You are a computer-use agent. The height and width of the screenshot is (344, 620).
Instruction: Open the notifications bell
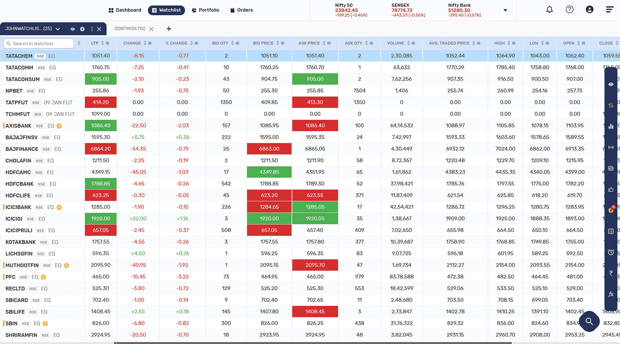pyautogui.click(x=549, y=10)
